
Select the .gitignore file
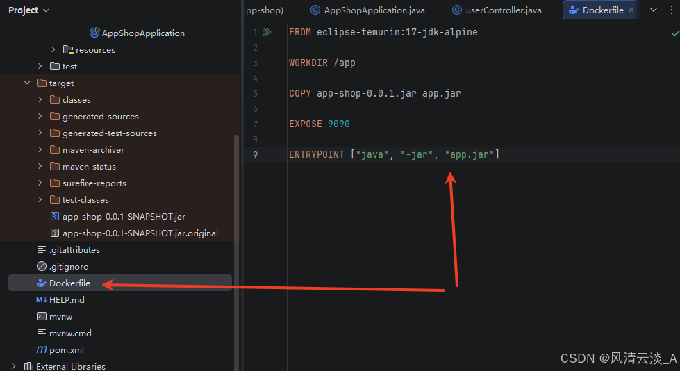(69, 266)
